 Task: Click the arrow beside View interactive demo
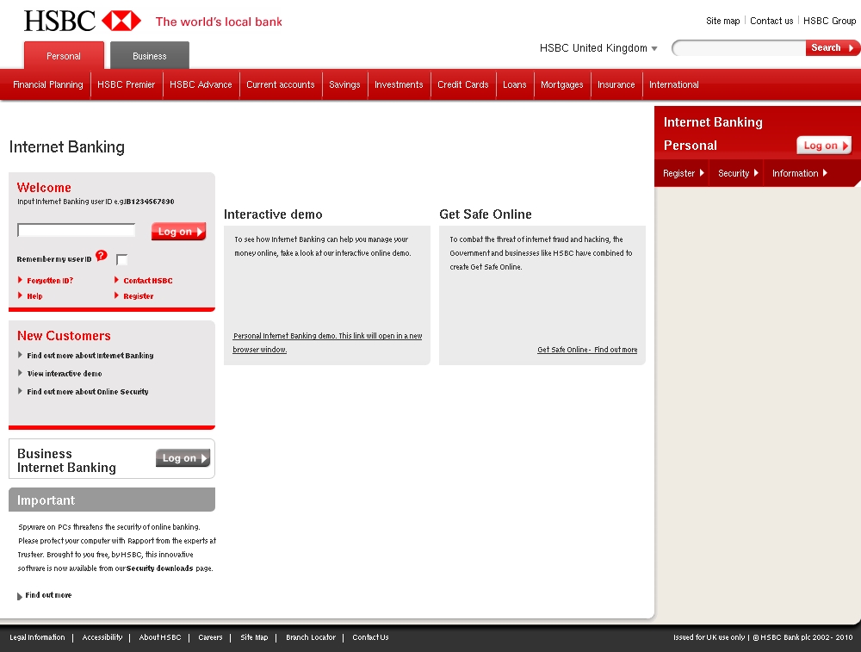coord(20,373)
